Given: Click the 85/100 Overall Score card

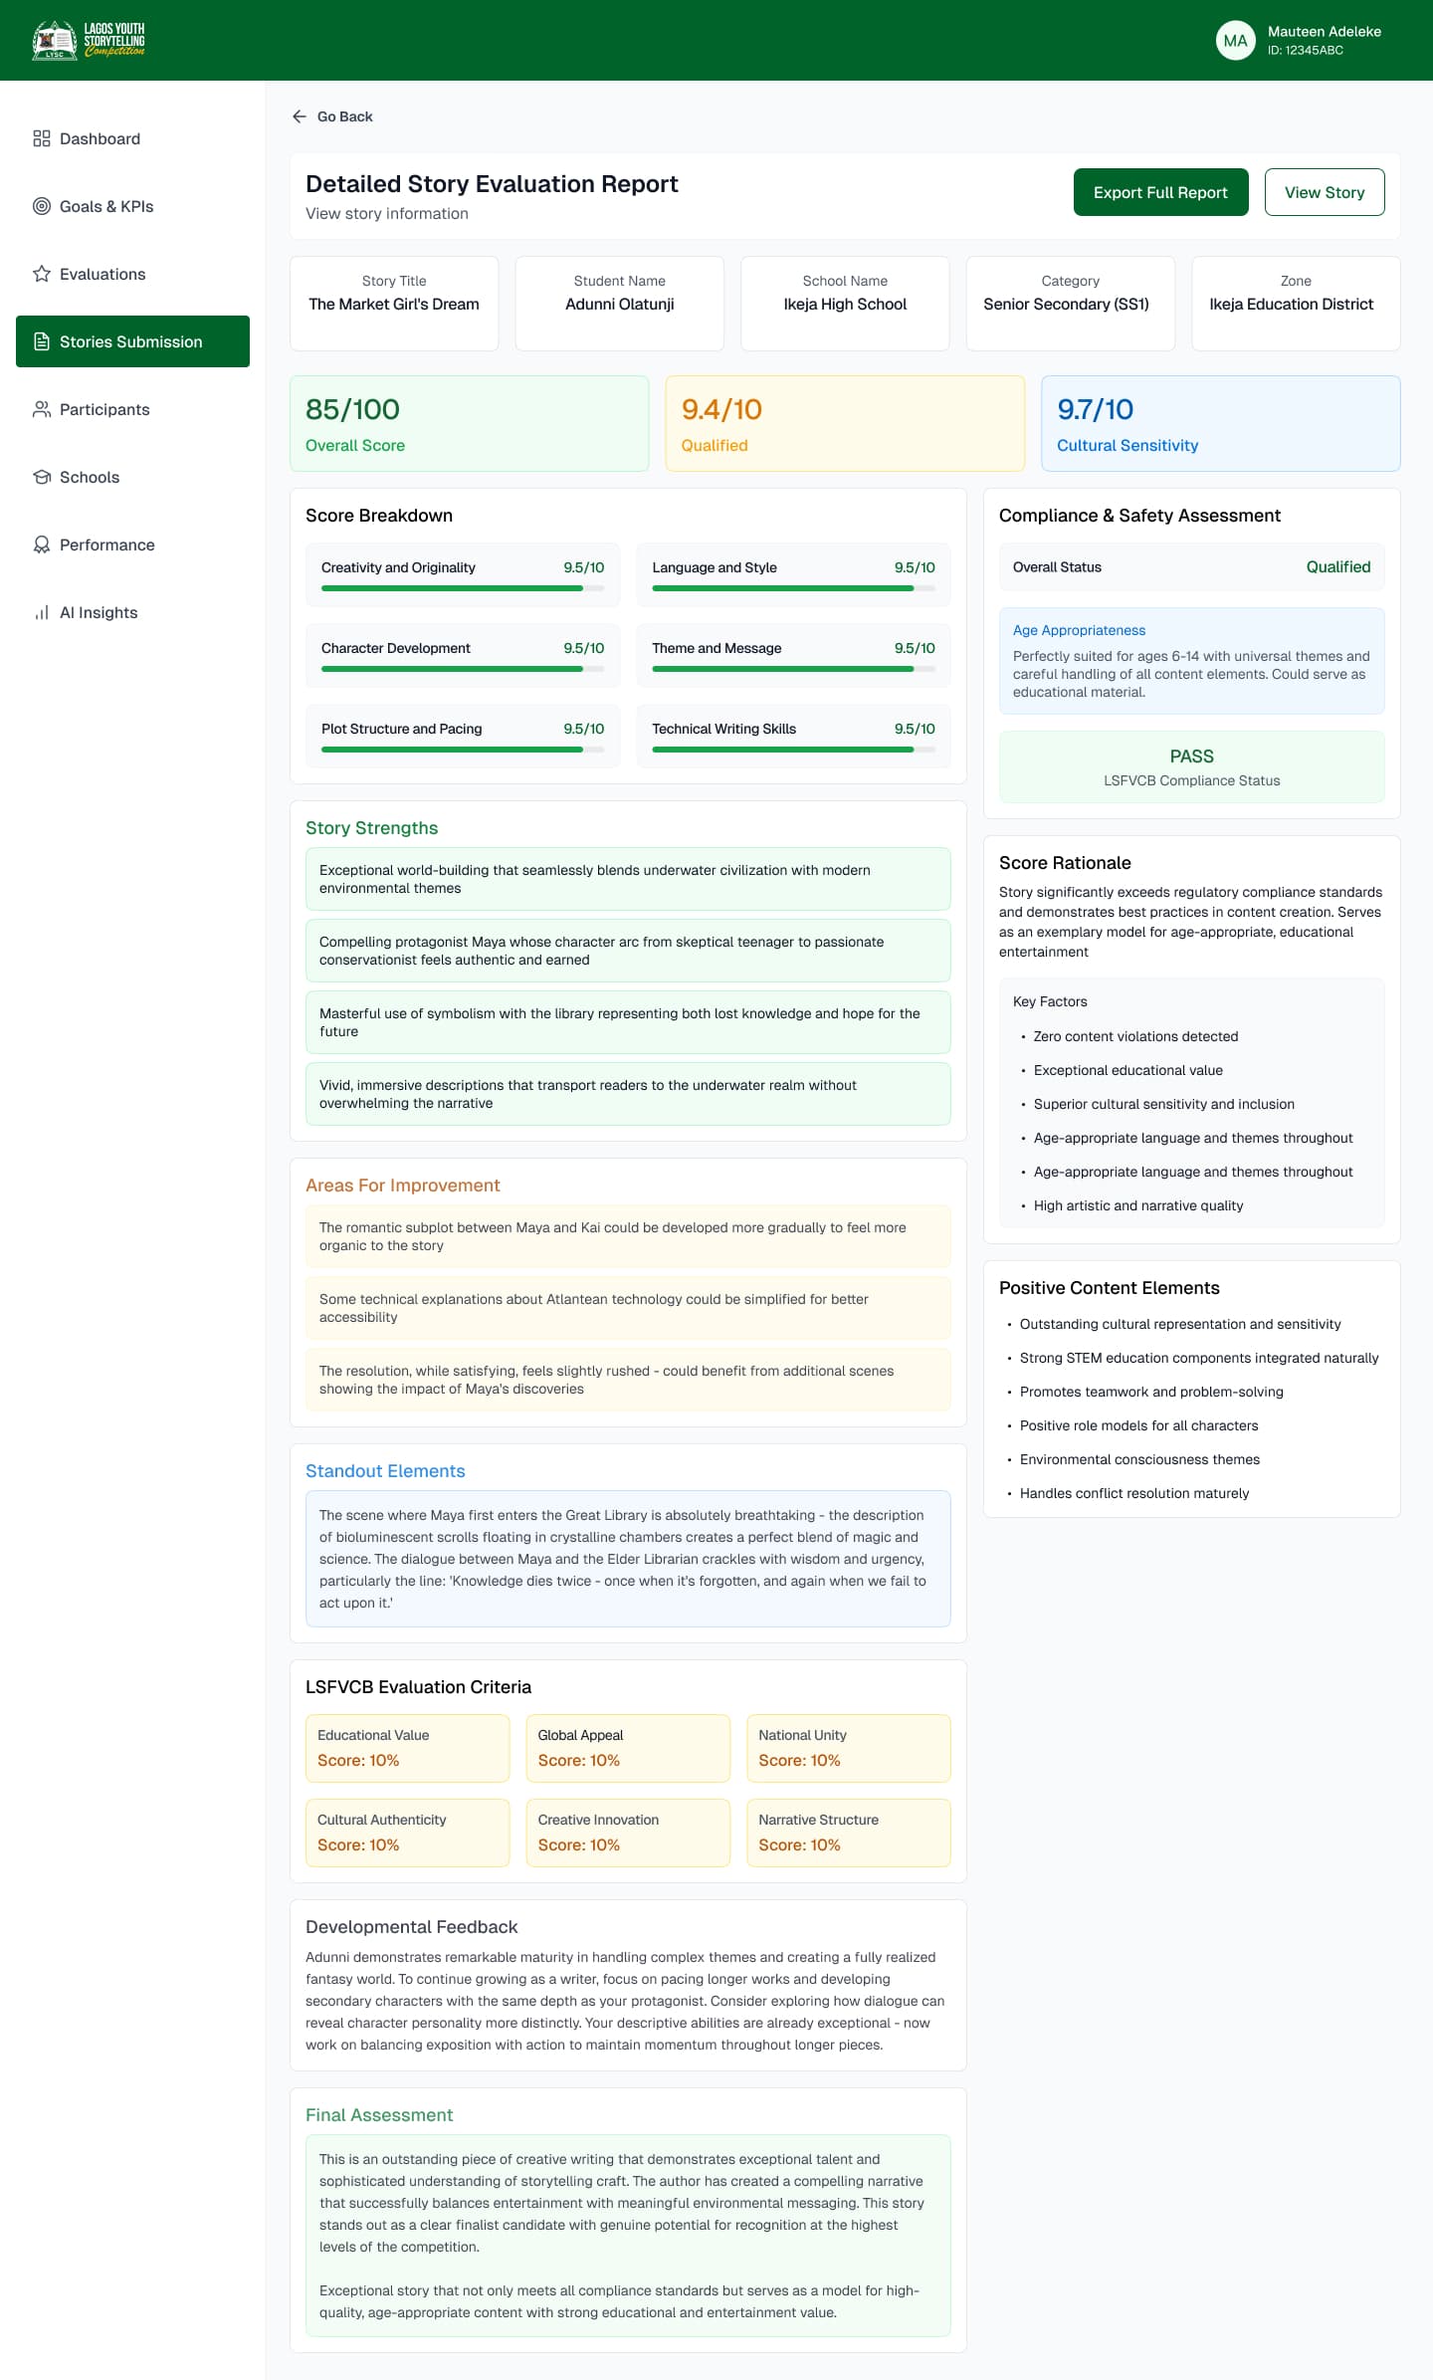Looking at the screenshot, I should pos(470,423).
